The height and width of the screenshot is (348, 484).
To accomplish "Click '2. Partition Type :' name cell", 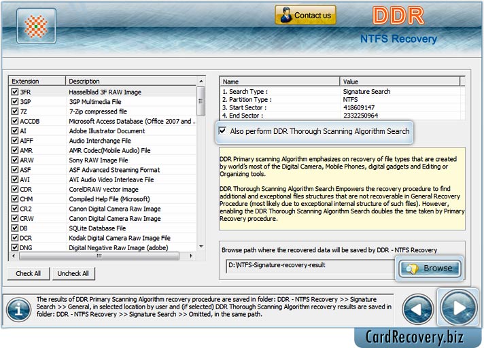I will pos(247,99).
